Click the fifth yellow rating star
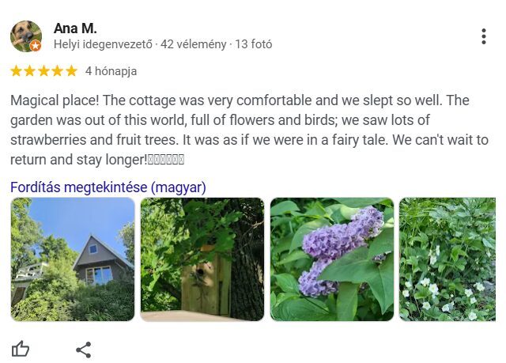 [x=71, y=71]
